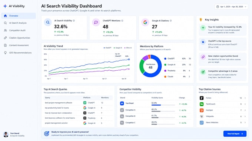Click the HubSpot source icon
The image size is (252, 141).
pos(202,110)
